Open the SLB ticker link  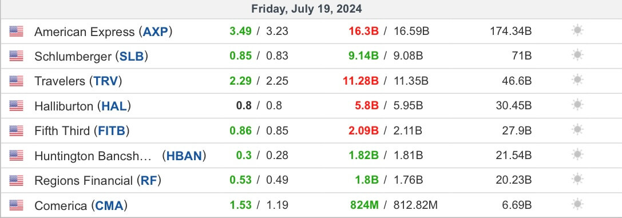pyautogui.click(x=132, y=57)
